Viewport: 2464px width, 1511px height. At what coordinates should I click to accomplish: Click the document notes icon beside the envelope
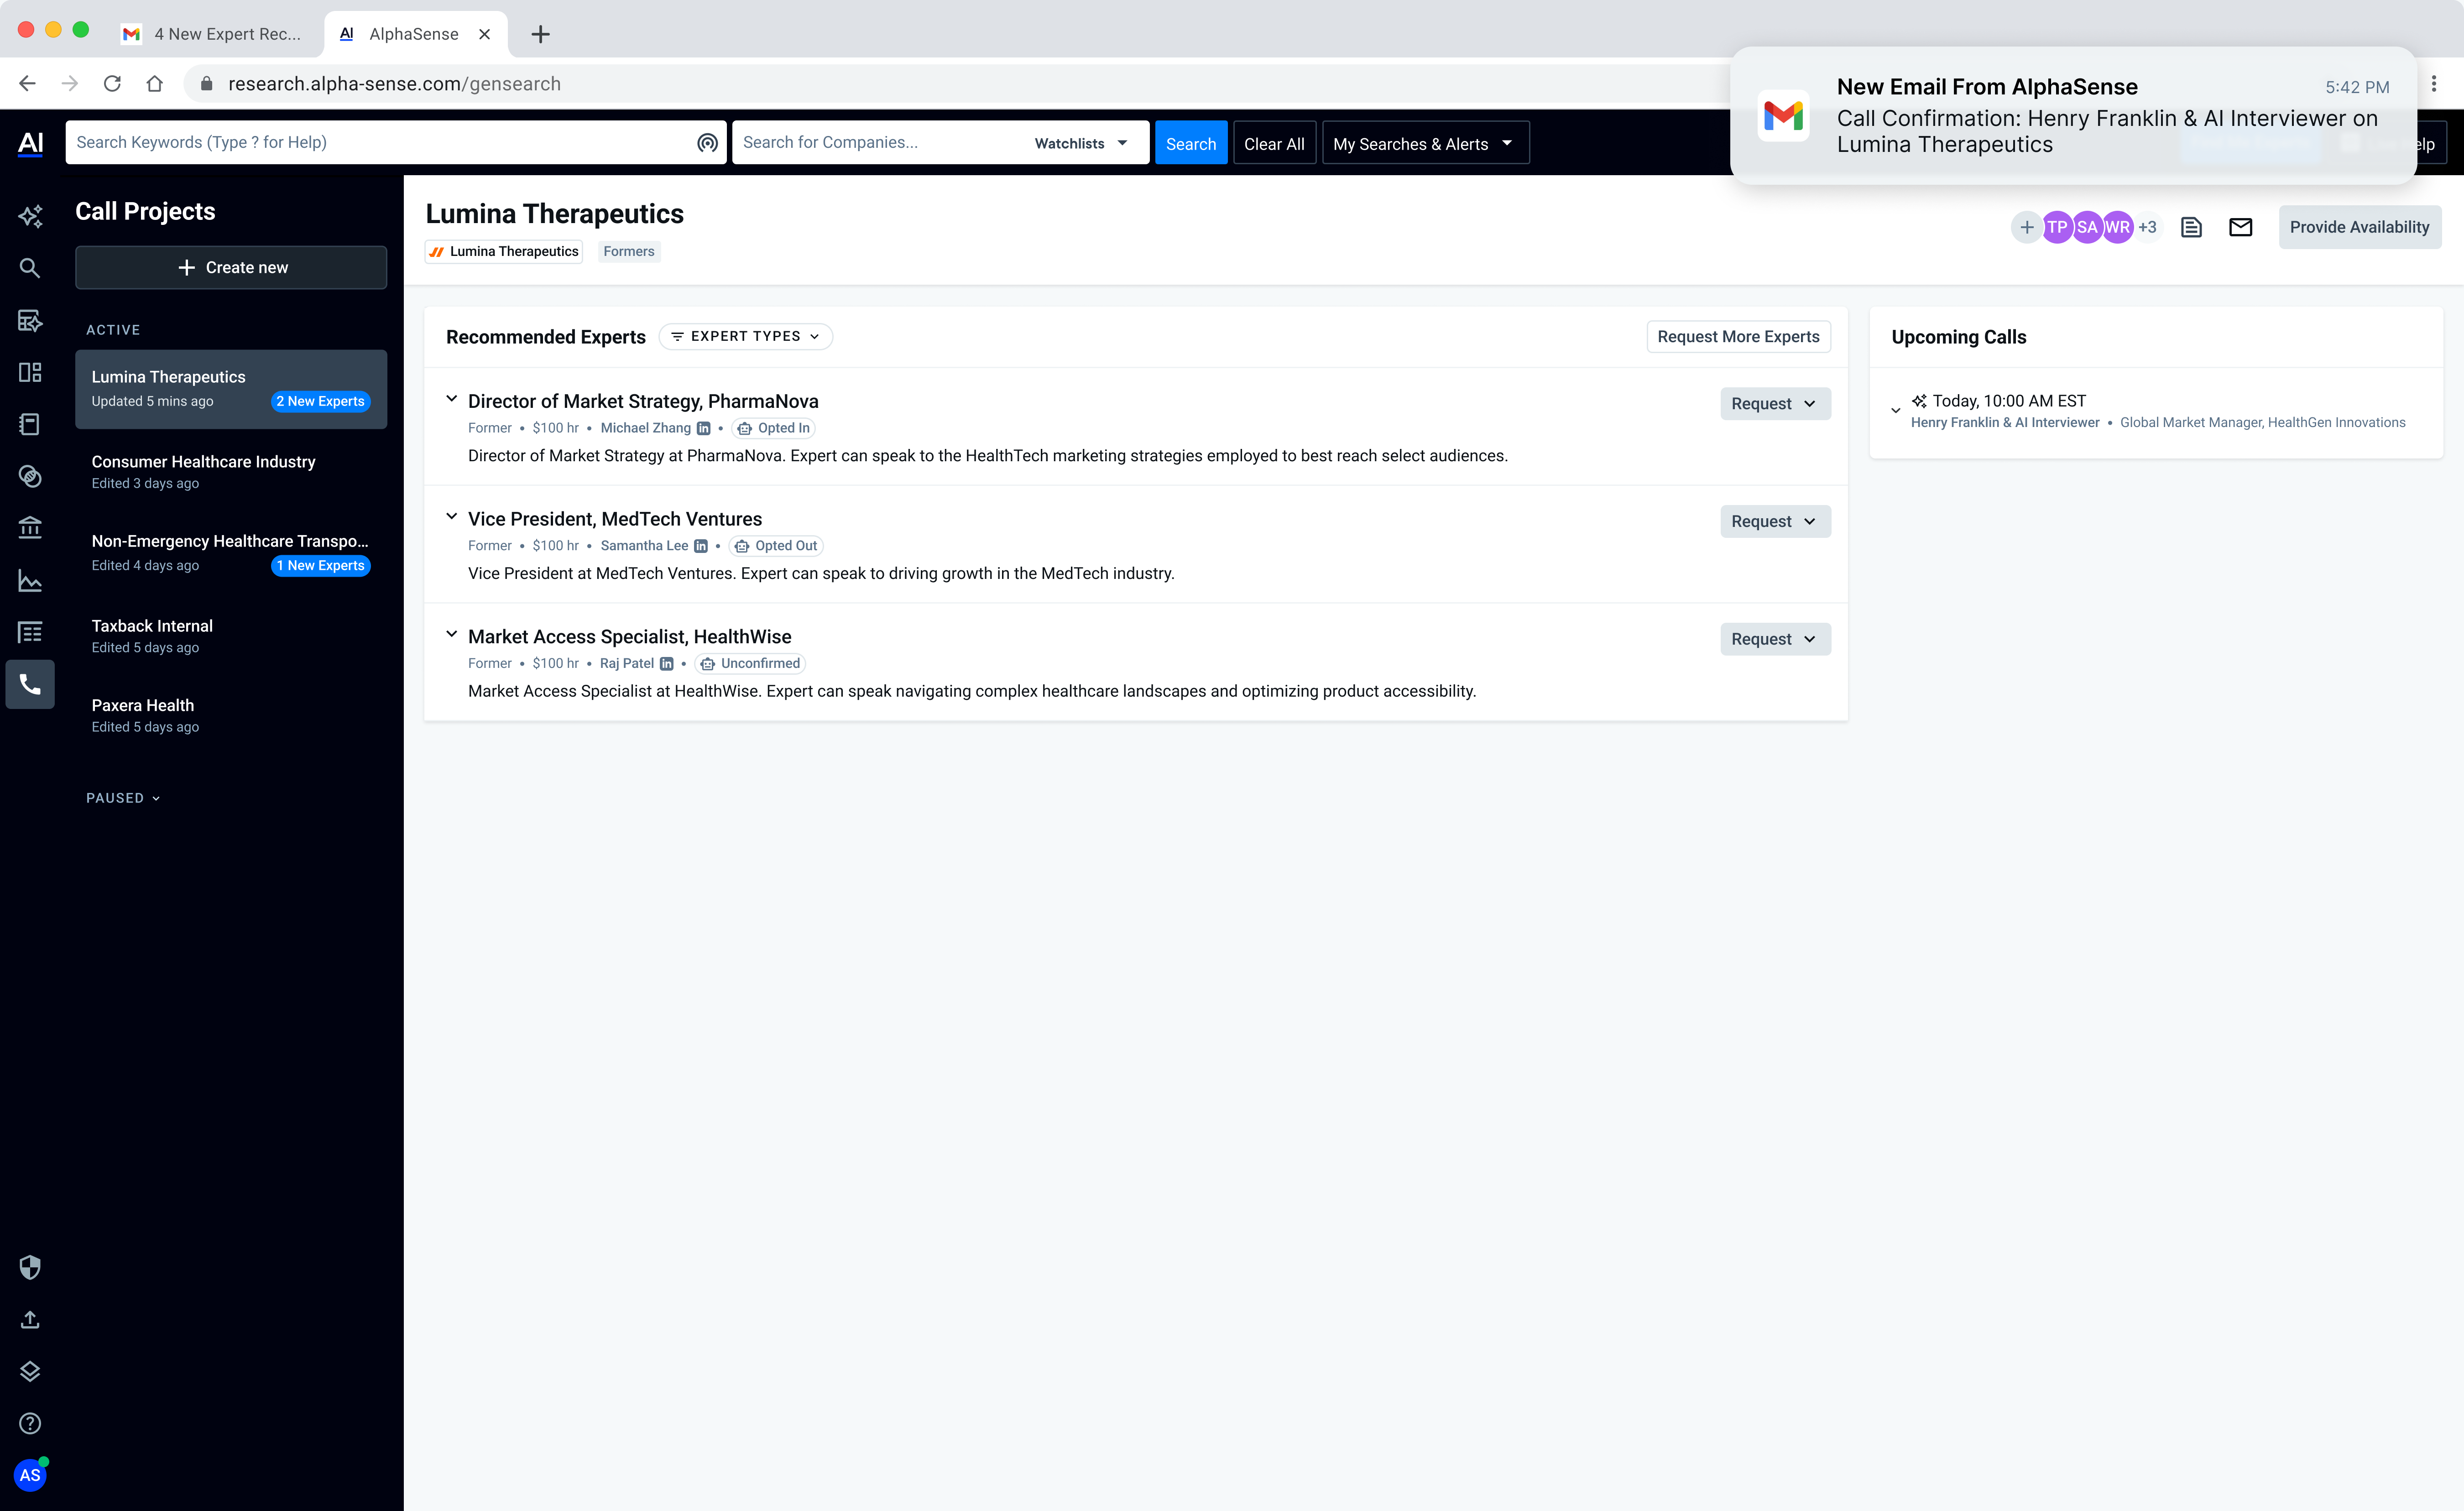(x=2191, y=227)
